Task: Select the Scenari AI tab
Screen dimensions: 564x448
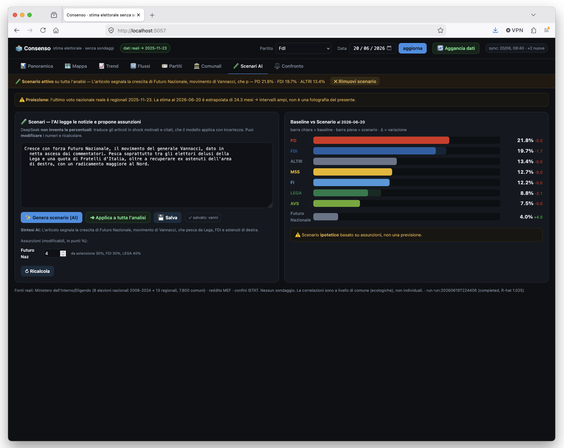Action: [x=248, y=66]
